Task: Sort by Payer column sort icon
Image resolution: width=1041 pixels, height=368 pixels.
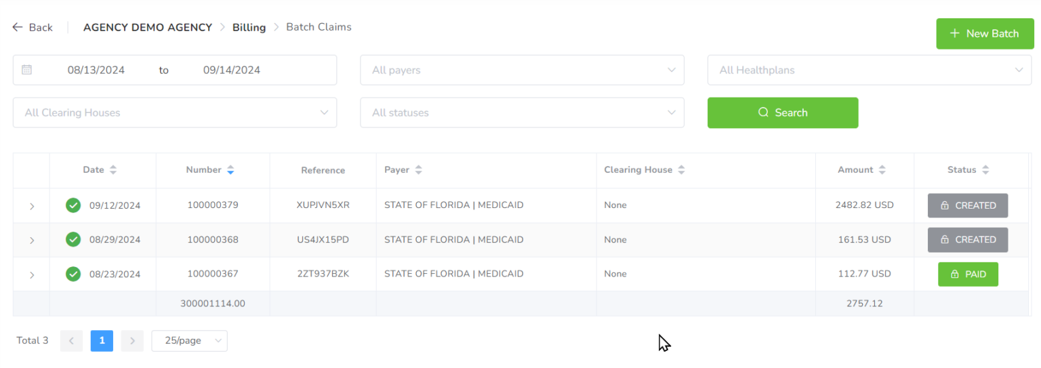Action: coord(419,170)
